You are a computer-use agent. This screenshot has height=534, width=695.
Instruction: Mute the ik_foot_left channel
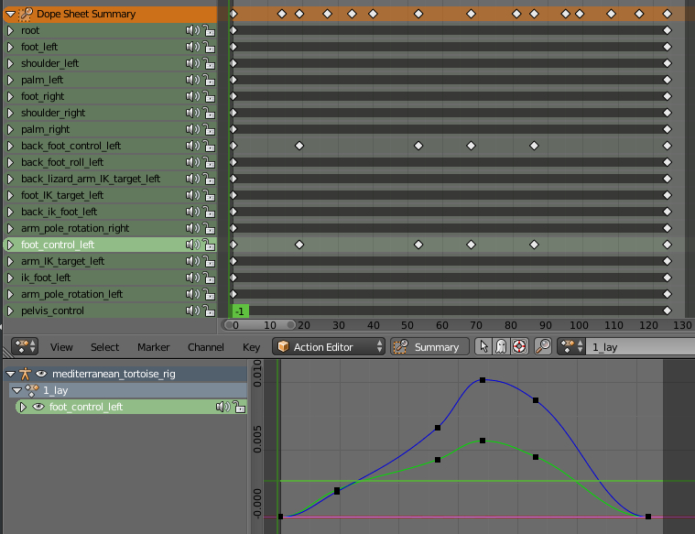(x=192, y=278)
